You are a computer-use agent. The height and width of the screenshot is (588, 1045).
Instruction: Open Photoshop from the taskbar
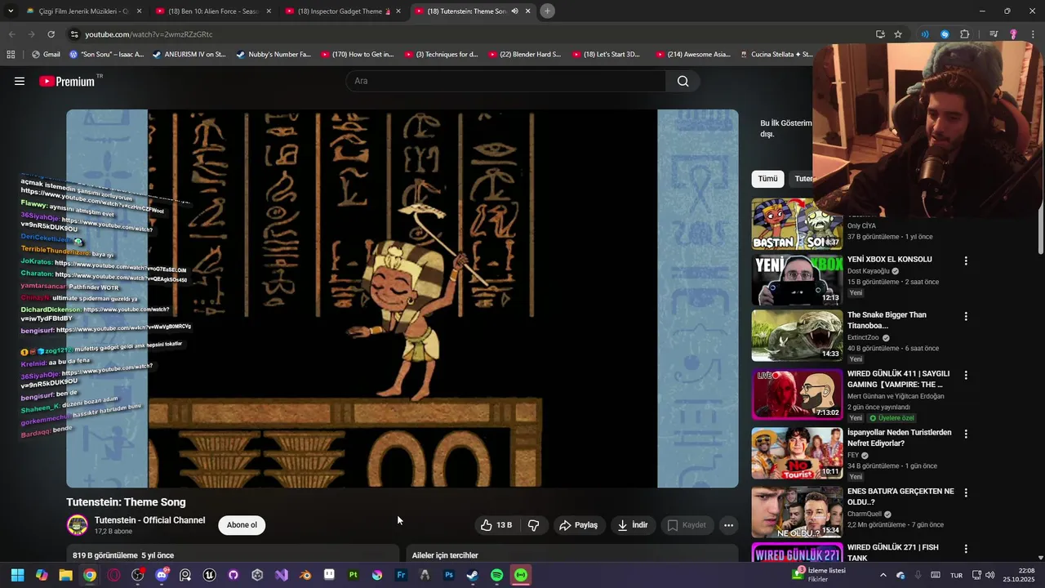click(x=449, y=575)
